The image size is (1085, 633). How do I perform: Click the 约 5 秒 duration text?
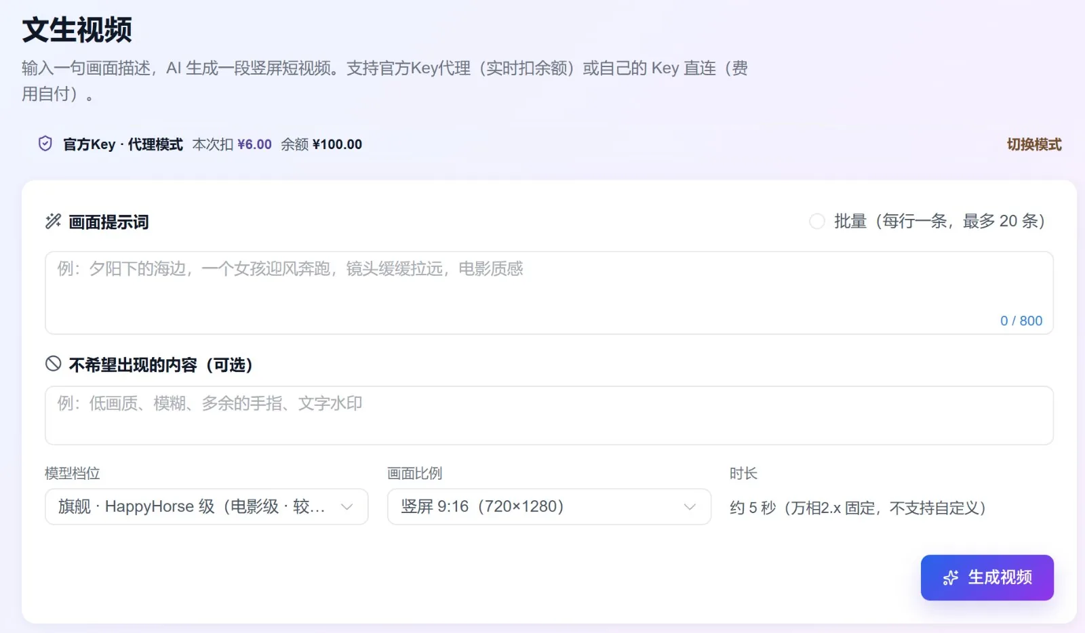(x=858, y=508)
